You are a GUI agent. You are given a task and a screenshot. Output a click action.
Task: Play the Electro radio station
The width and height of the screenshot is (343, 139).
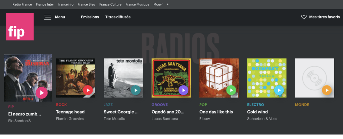coord(279,90)
